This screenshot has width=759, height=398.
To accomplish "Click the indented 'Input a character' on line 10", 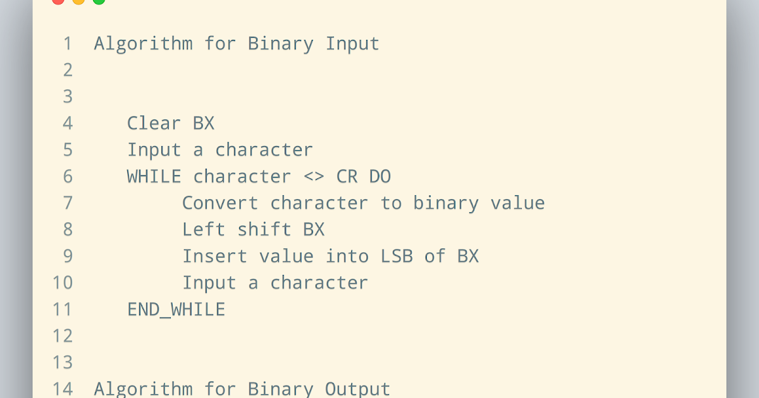I will 275,282.
